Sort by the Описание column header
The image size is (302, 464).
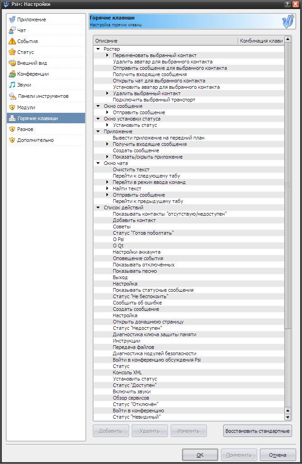tap(165, 41)
